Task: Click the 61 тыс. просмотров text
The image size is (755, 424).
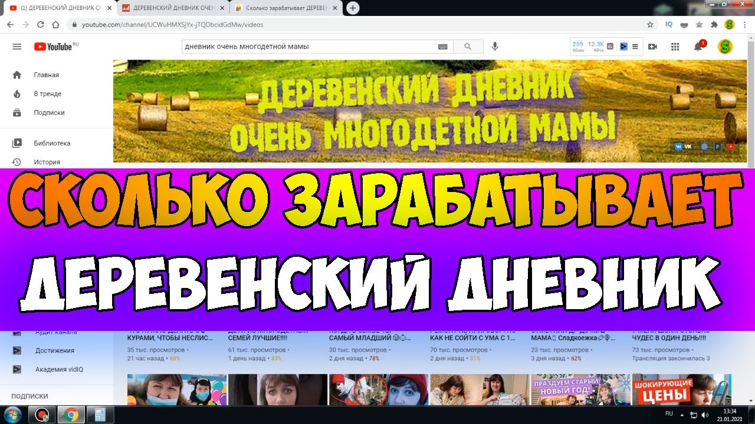Action: pyautogui.click(x=257, y=350)
